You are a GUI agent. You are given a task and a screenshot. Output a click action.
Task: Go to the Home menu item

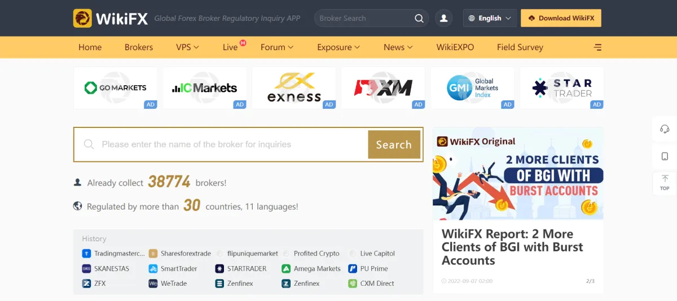click(x=90, y=47)
